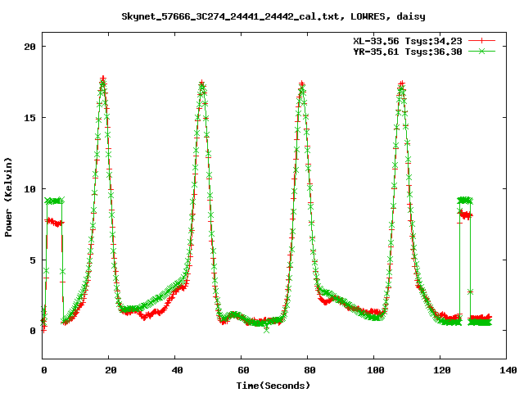Click the plot title text at top
This screenshot has height=393, width=524.
click(x=273, y=16)
